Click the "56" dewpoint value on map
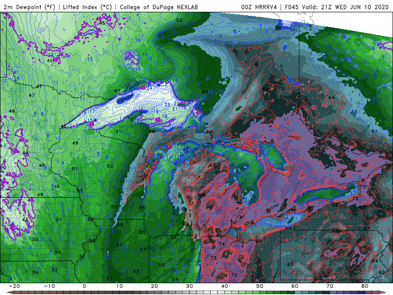The width and height of the screenshot is (393, 295). 120,225
